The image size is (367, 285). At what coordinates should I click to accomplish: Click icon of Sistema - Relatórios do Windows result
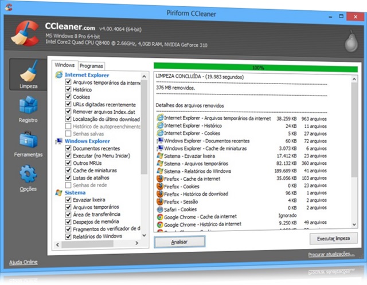[160, 171]
